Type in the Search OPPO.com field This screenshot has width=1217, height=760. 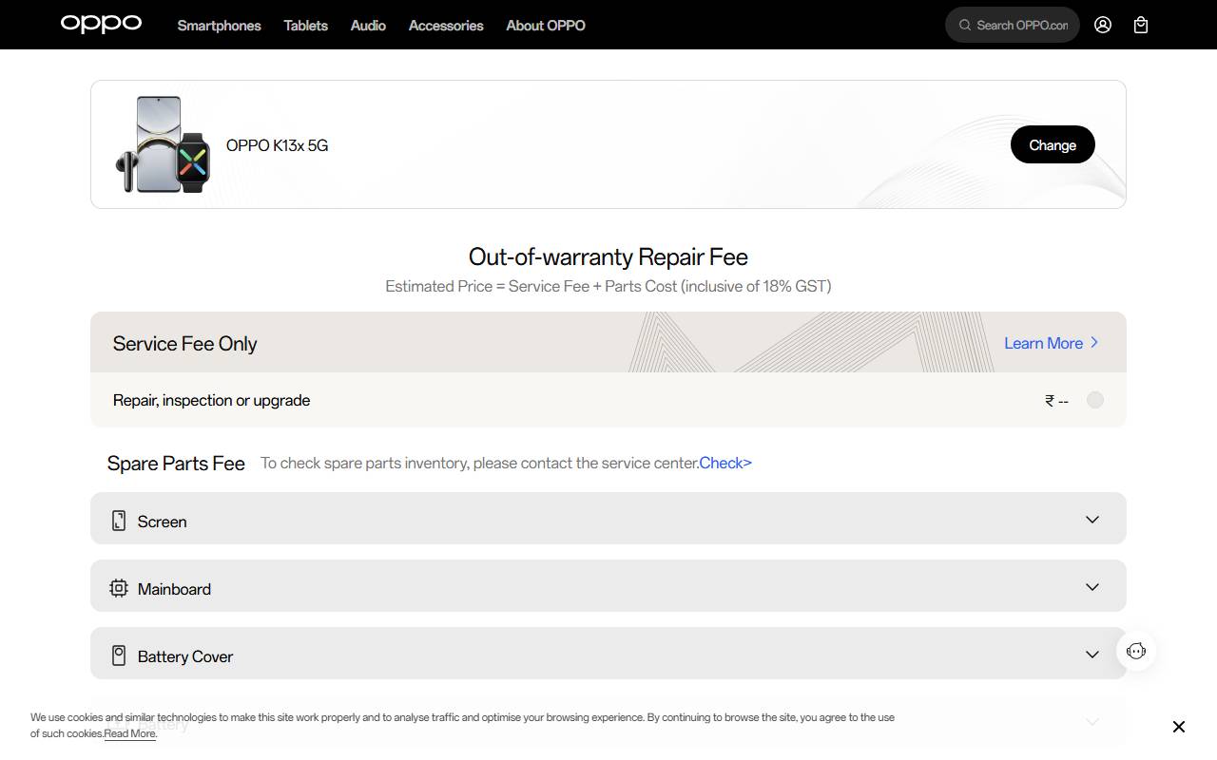[x=1022, y=25]
